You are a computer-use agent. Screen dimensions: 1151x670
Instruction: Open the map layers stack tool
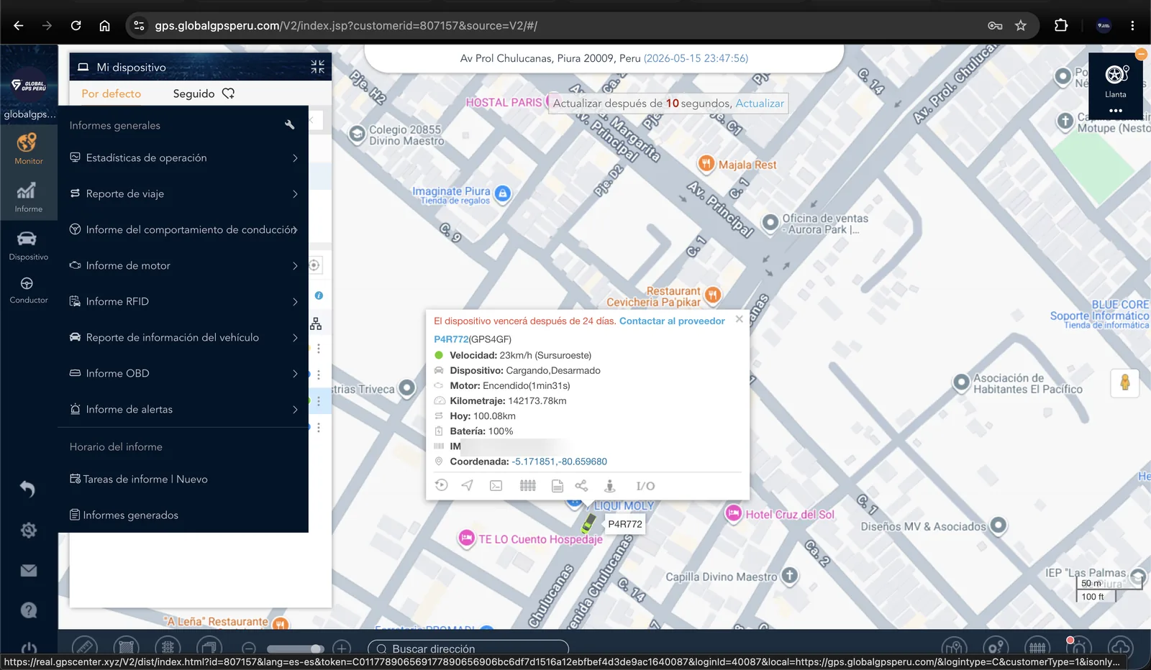[x=209, y=647]
